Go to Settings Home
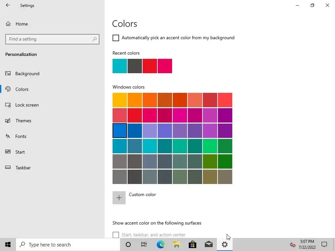The image size is (335, 251). pos(22,24)
